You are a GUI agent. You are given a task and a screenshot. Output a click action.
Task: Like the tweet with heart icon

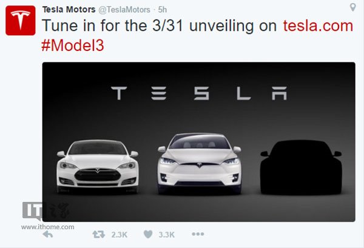[x=147, y=234]
